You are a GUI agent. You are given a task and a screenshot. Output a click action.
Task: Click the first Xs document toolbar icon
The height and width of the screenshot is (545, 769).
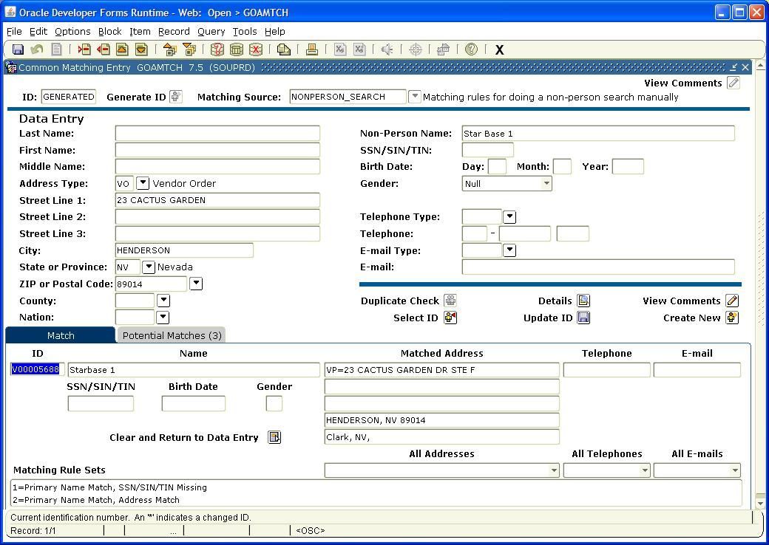(340, 49)
